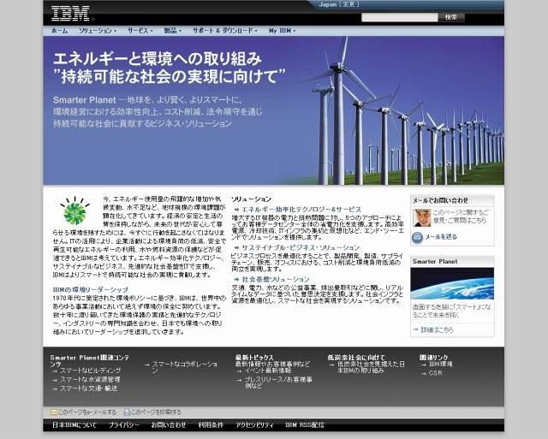Click the wind turbine hero banner image

pyautogui.click(x=274, y=110)
